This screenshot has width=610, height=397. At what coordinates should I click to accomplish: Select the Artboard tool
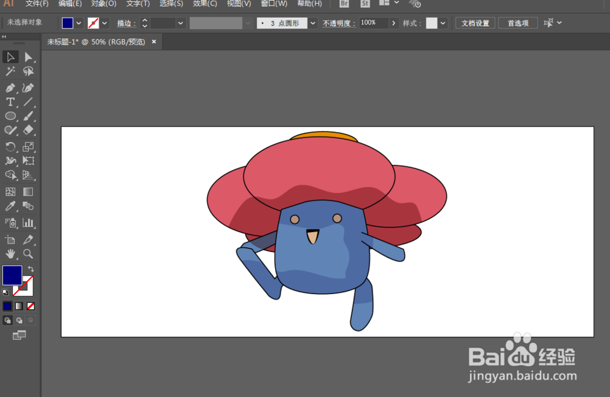[10, 240]
